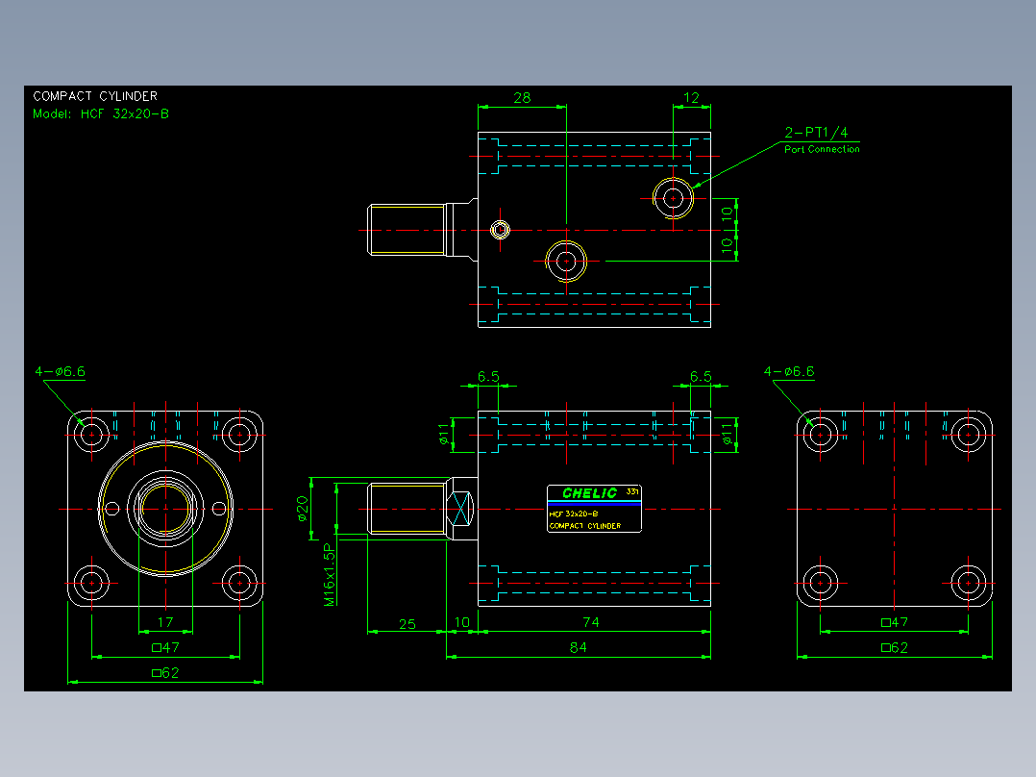This screenshot has width=1036, height=777.
Task: Select the "□62" dimension under the rod-side view
Action: [x=166, y=672]
